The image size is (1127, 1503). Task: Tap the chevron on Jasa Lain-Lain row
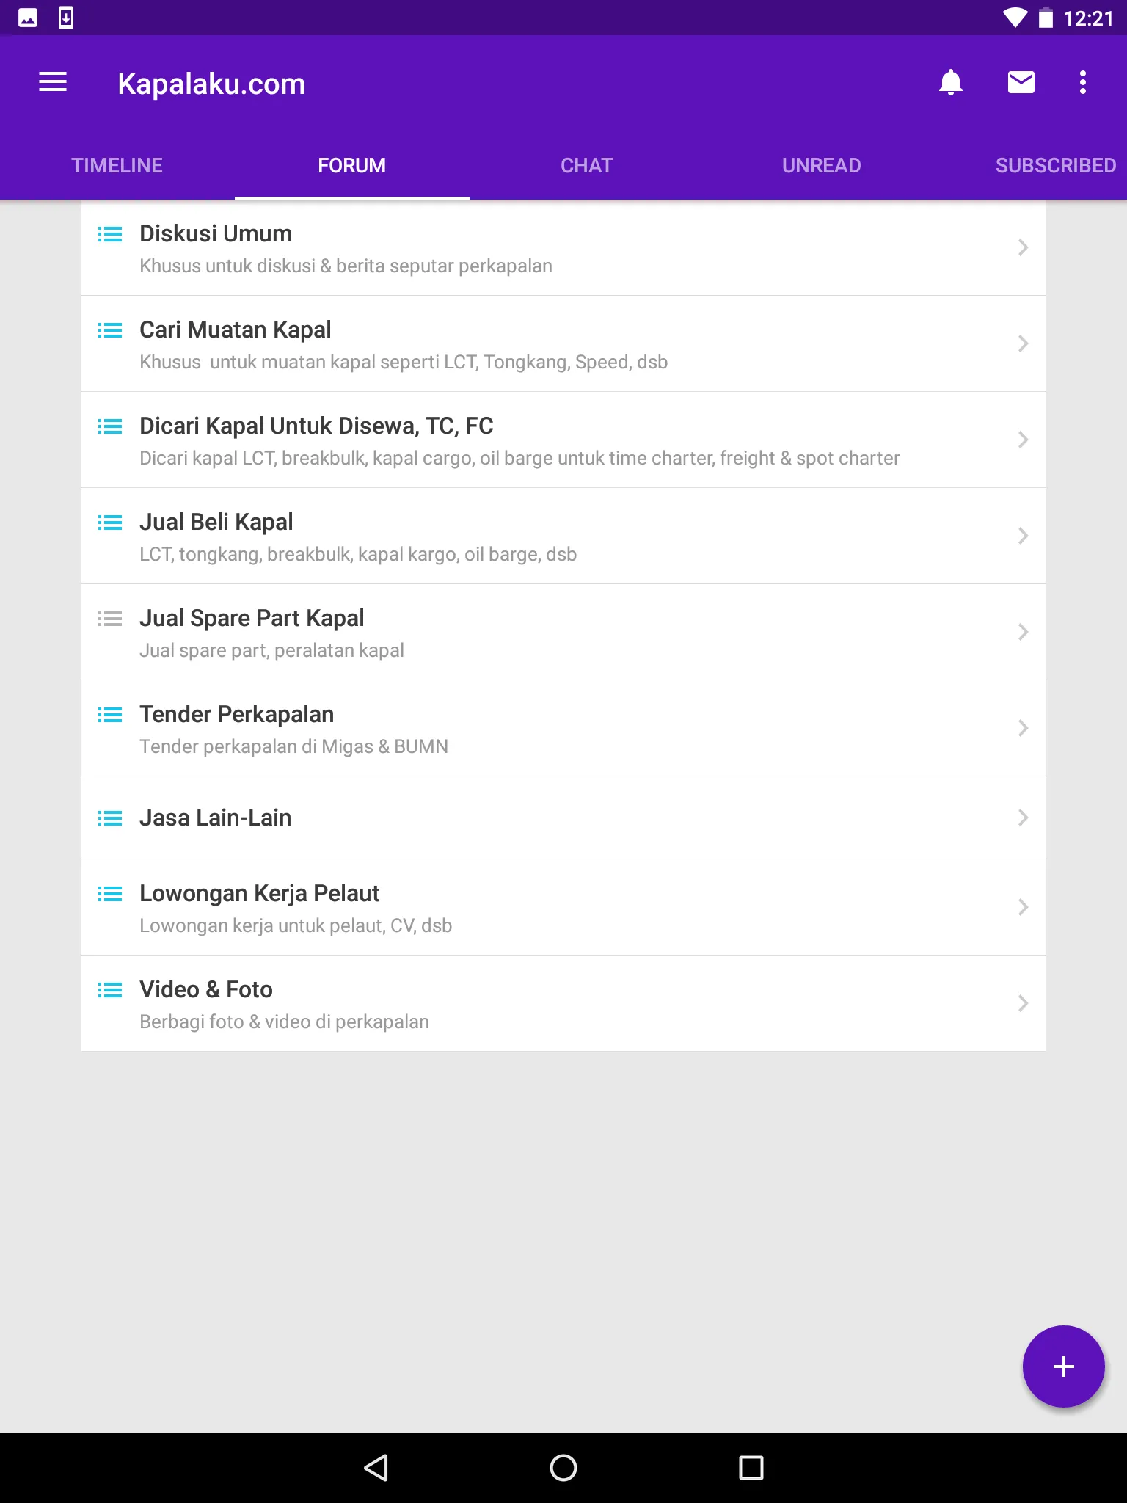pyautogui.click(x=1023, y=818)
